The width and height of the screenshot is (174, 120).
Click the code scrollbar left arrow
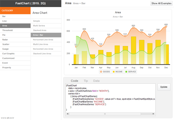(67, 114)
